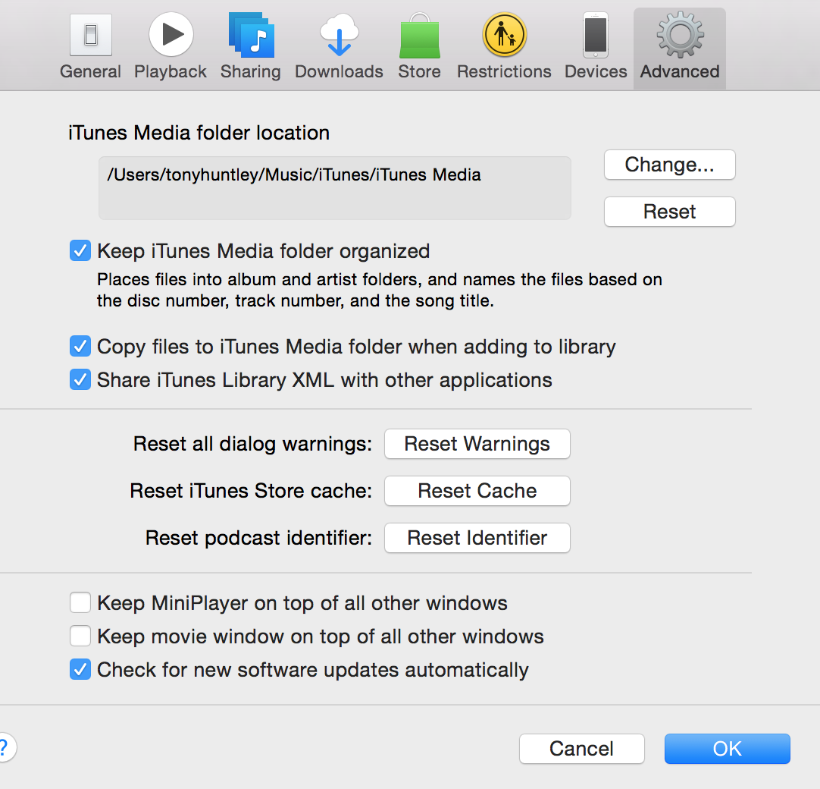The image size is (820, 789).
Task: Toggle Copy files to iTunes Media folder
Action: [80, 347]
